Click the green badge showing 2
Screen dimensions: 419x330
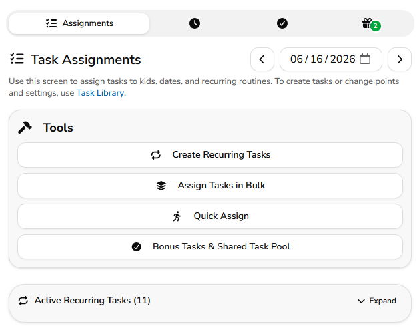pos(376,26)
